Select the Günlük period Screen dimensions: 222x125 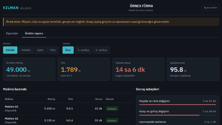coord(10,50)
